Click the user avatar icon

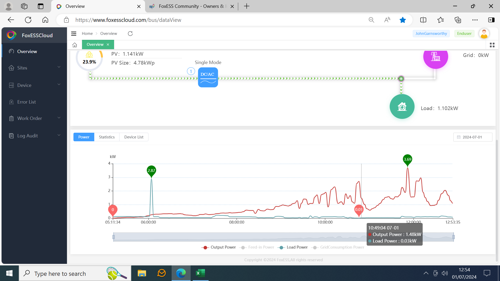tap(484, 34)
